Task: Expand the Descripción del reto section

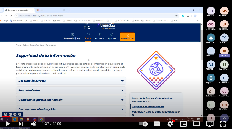Action: click(71, 81)
